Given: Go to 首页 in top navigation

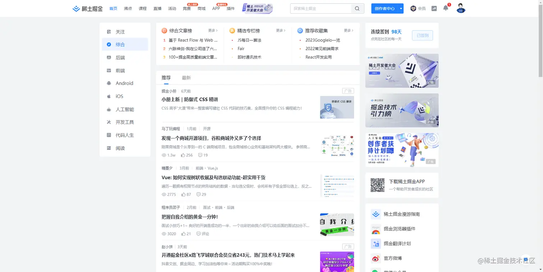Looking at the screenshot, I should click(113, 9).
